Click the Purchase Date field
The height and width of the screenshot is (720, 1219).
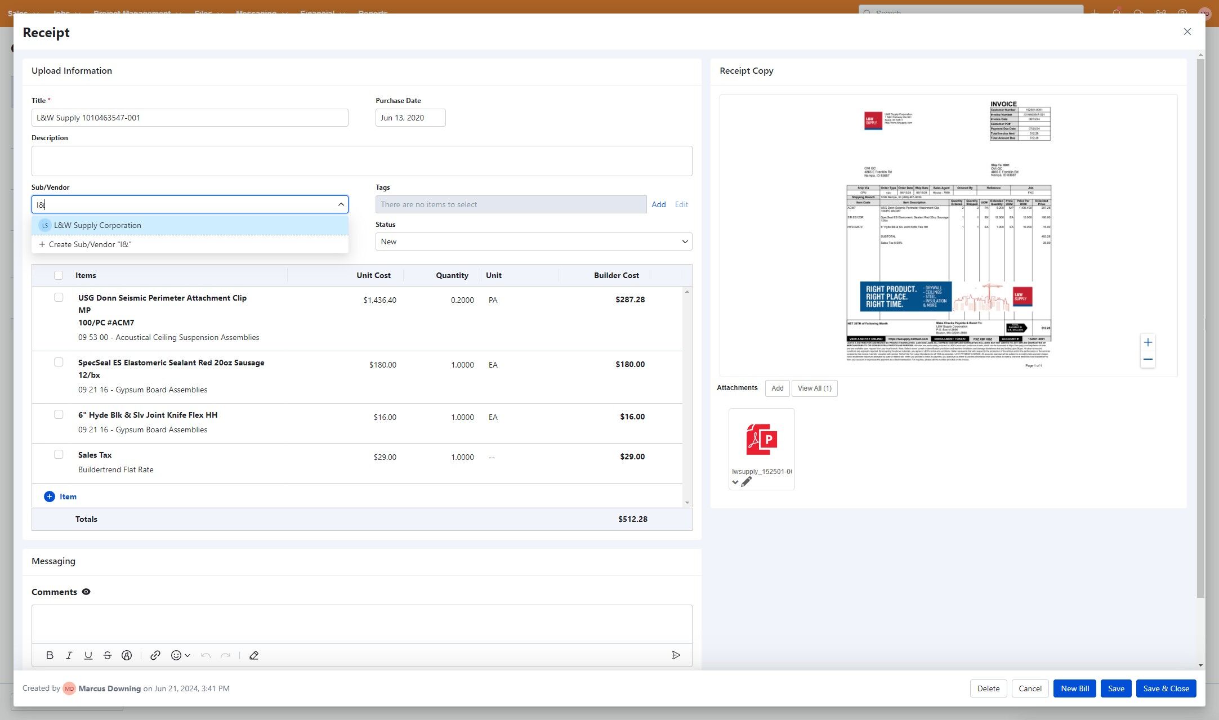coord(410,118)
